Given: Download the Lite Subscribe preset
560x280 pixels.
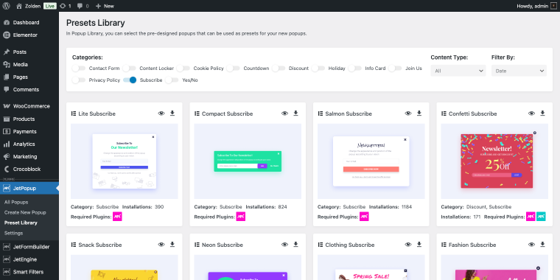Looking at the screenshot, I should pos(172,113).
